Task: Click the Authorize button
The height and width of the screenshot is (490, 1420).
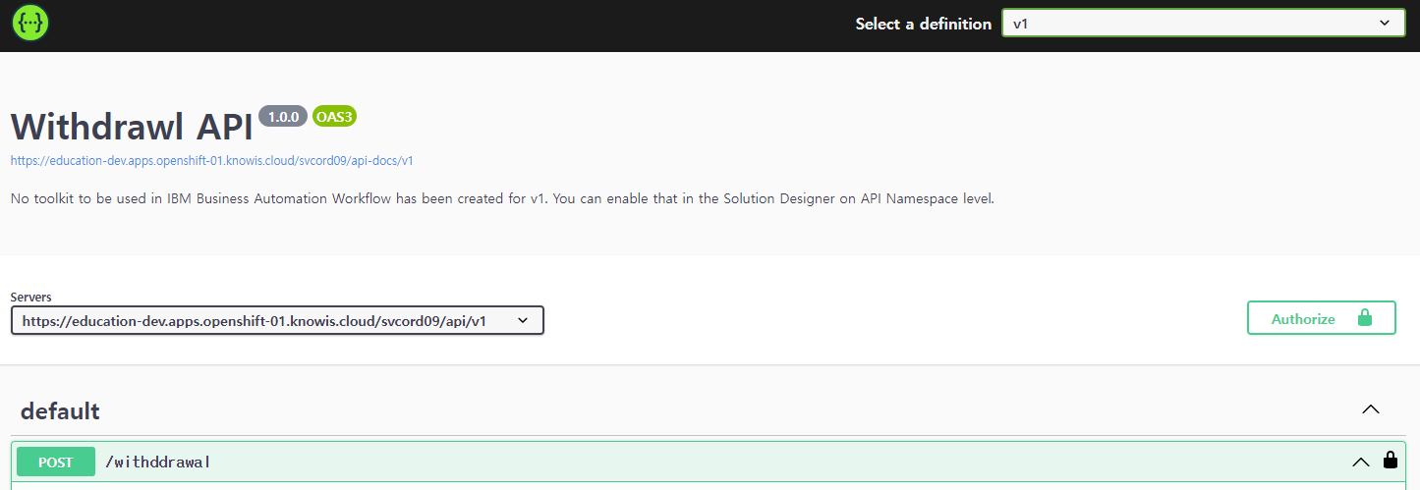Action: 1321,318
